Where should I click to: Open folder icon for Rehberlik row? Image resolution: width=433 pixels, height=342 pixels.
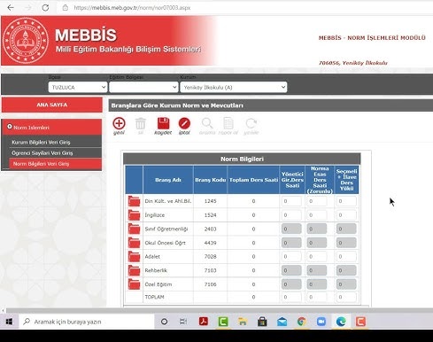[x=134, y=270]
